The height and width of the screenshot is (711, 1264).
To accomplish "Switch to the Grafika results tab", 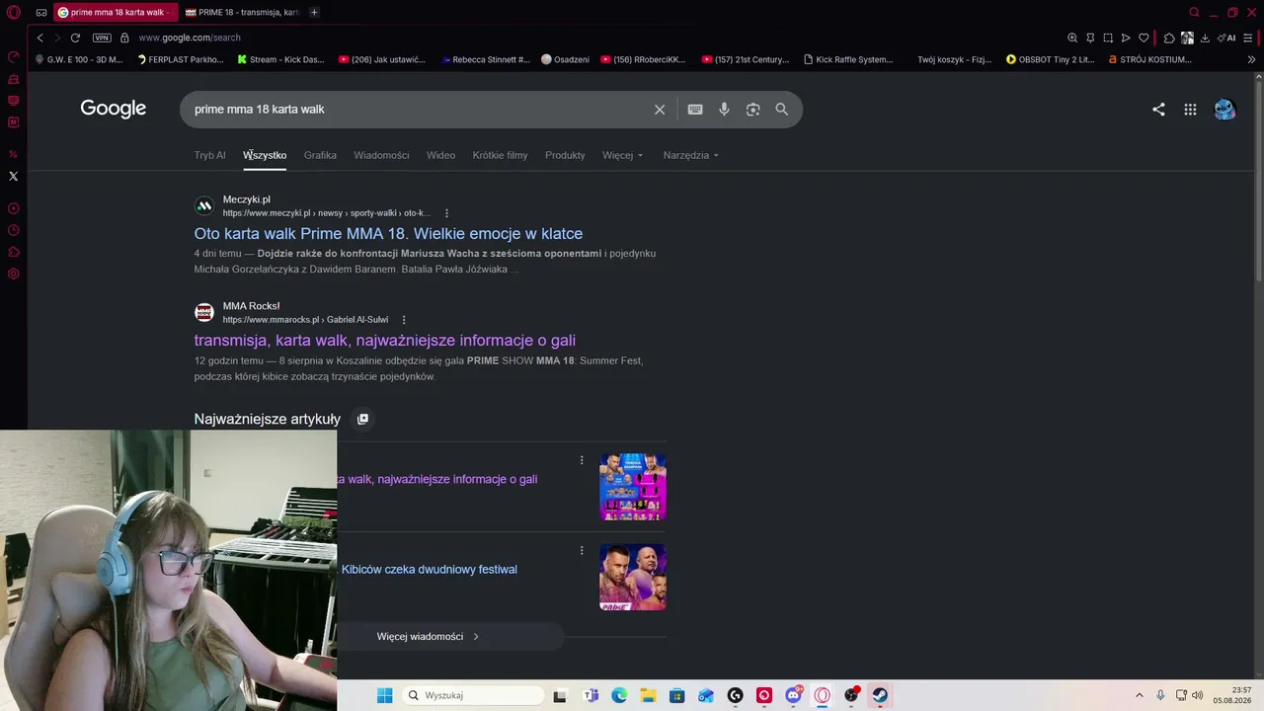I will pos(320,155).
